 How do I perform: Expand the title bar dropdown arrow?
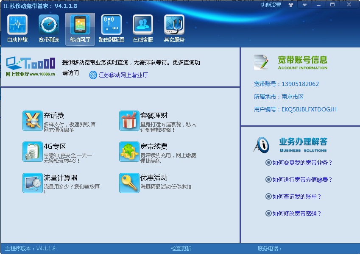tap(304, 5)
